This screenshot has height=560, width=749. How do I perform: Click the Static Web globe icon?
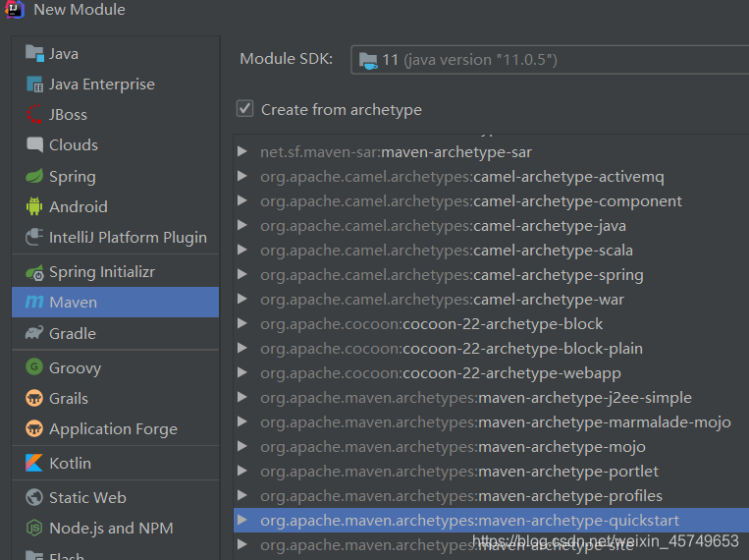tap(34, 497)
